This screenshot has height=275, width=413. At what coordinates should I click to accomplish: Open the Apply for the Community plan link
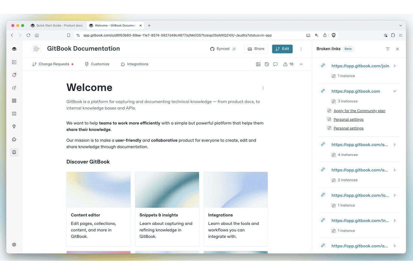(359, 111)
